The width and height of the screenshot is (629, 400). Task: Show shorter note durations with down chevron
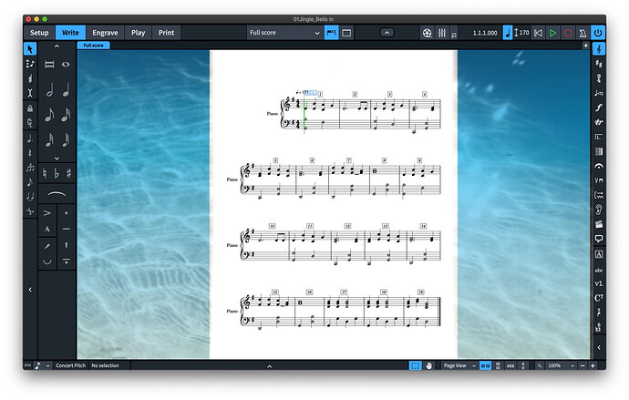[57, 159]
